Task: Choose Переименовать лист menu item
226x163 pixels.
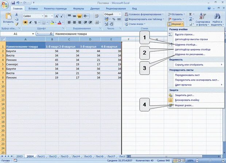Action: click(196, 75)
